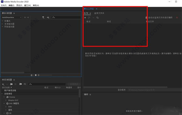
Task: Switch to the 队列 queue tab
Action: (86, 13)
